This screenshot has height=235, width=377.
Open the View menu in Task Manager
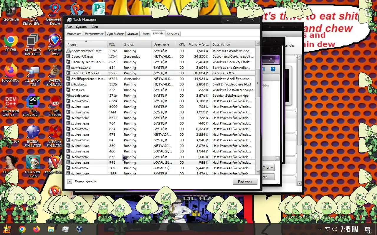tap(95, 27)
